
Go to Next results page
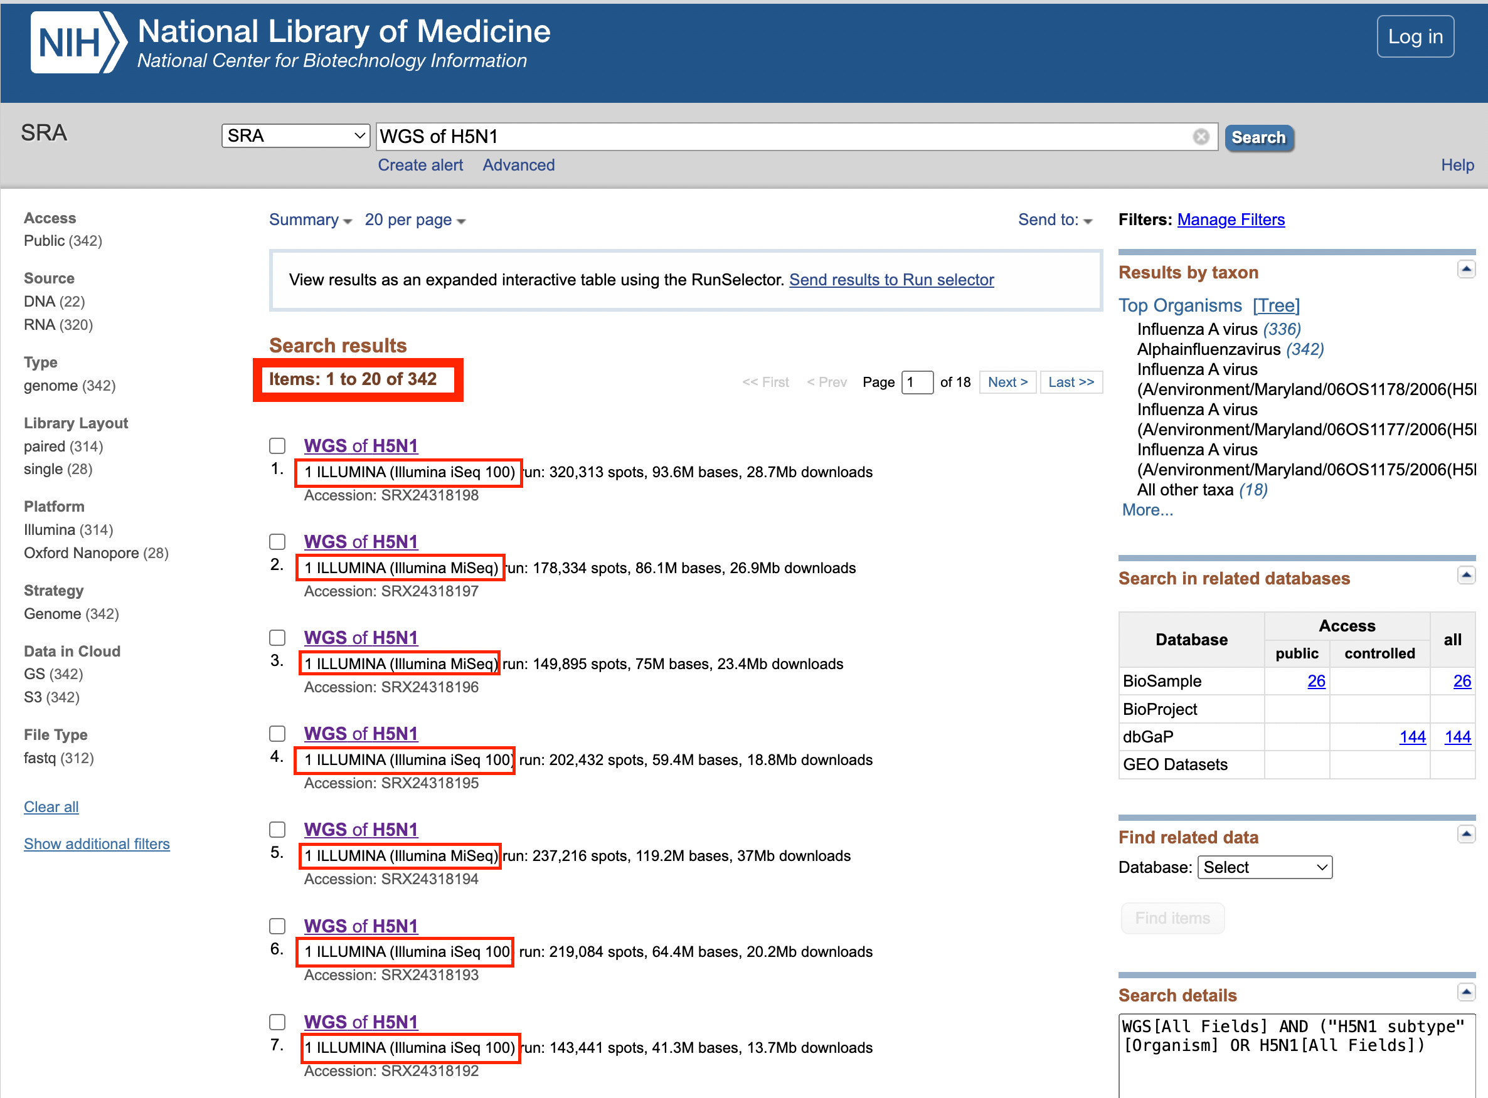click(x=1007, y=382)
